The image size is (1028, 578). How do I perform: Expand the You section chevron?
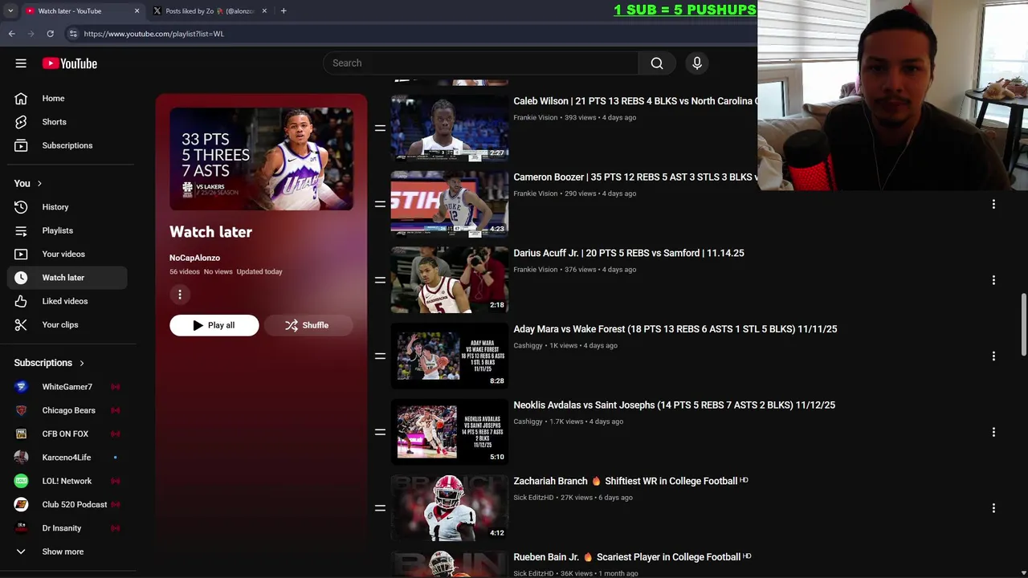pyautogui.click(x=39, y=183)
